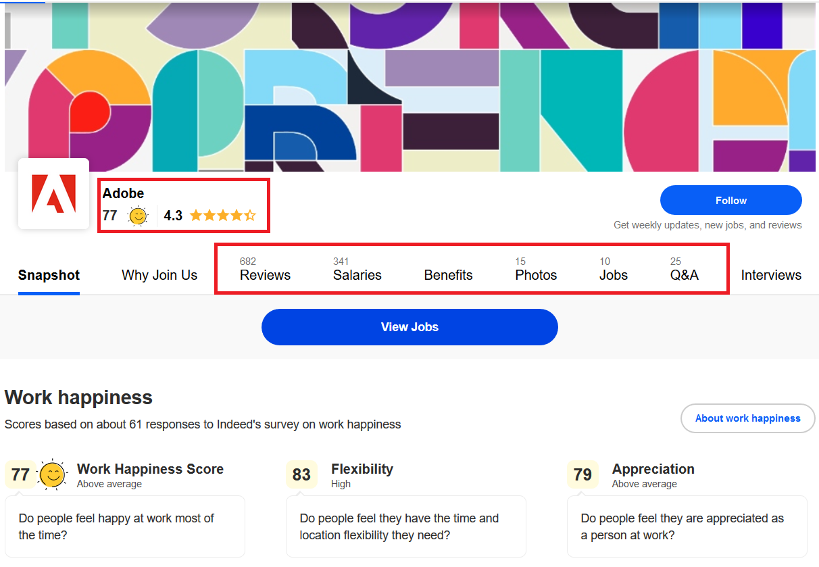Click the Adobe company name
Viewport: 819px width, 567px height.
(123, 193)
